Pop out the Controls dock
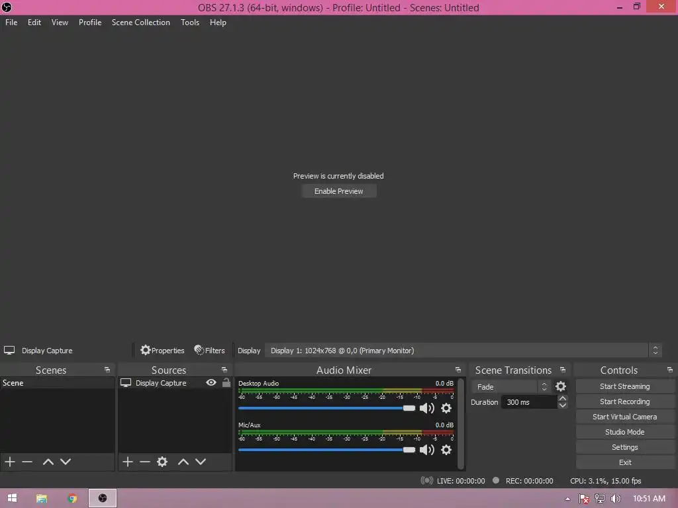678x508 pixels. [x=670, y=370]
